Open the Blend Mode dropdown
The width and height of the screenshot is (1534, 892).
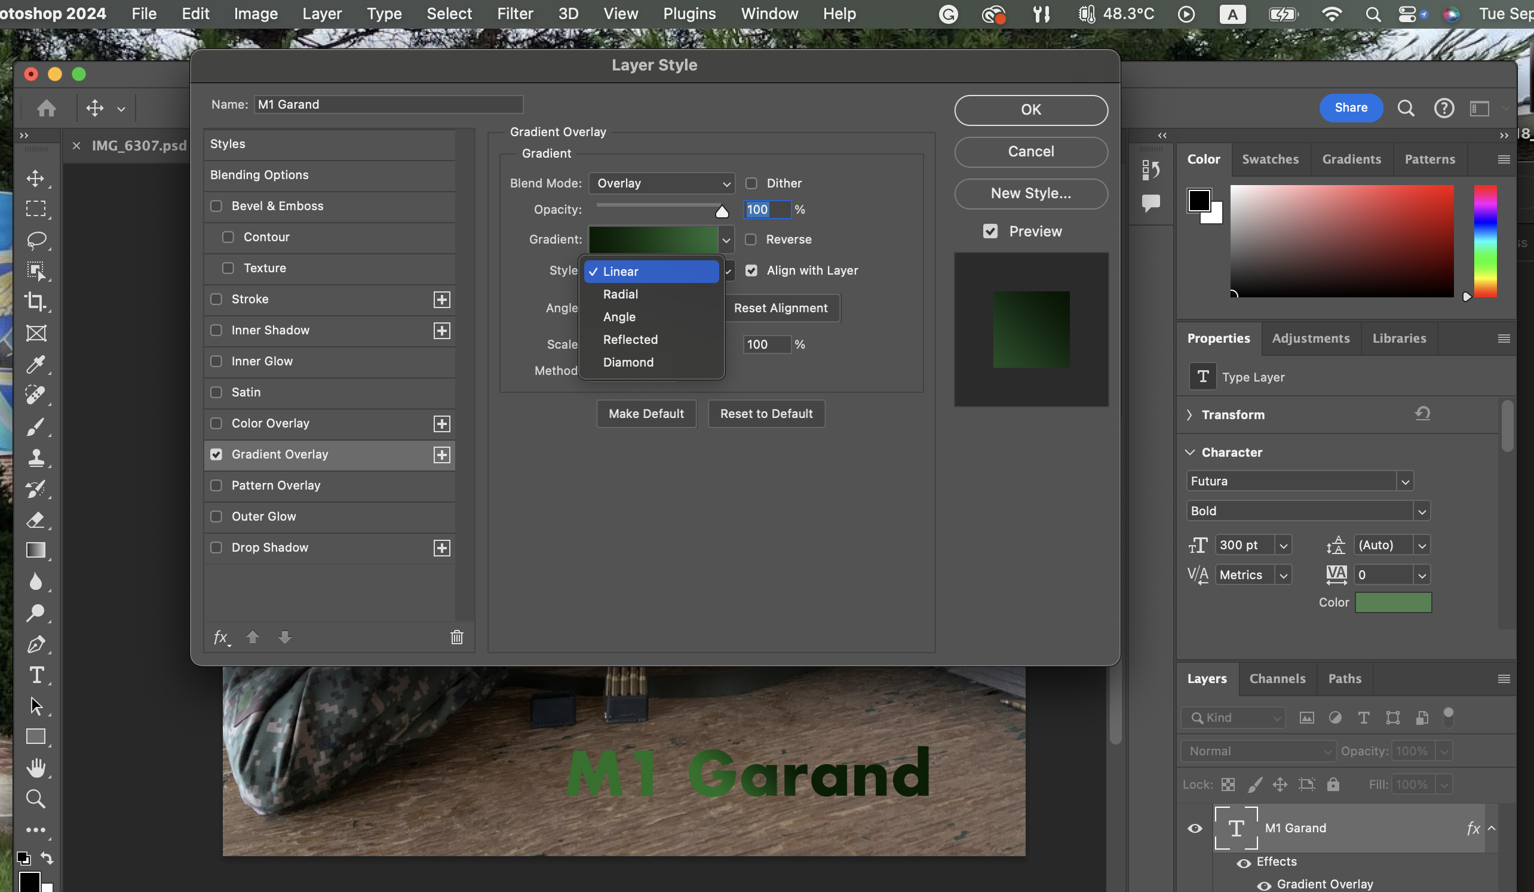tap(662, 183)
